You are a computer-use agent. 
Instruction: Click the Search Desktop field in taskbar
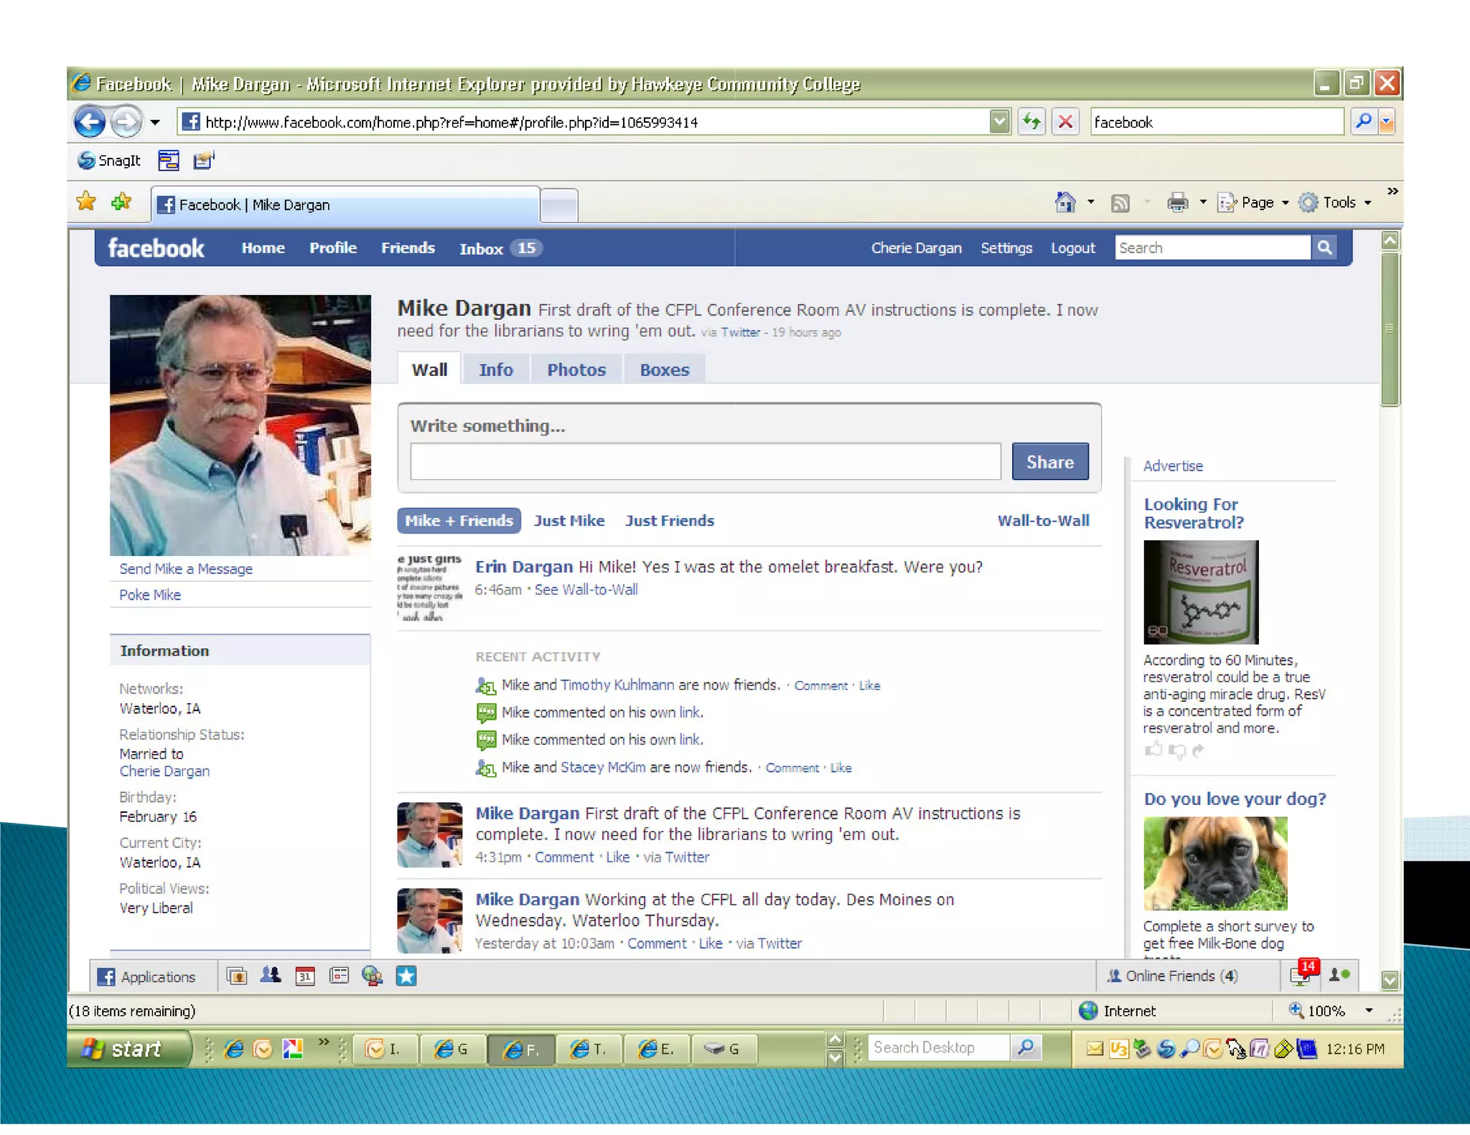pos(938,1048)
